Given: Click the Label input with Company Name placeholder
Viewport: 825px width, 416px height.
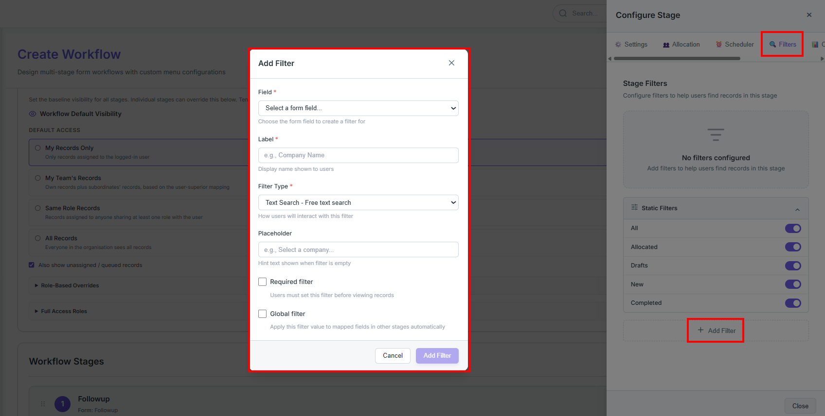Looking at the screenshot, I should pos(358,155).
